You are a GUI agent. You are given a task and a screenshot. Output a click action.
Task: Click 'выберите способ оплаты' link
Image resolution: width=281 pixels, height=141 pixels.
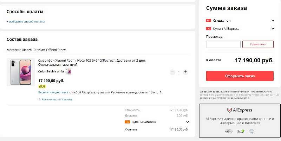(26, 22)
